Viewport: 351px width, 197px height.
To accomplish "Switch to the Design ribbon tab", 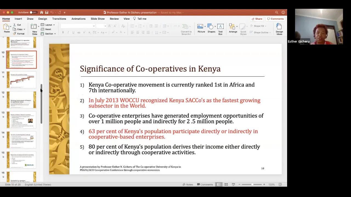I will [x=43, y=19].
